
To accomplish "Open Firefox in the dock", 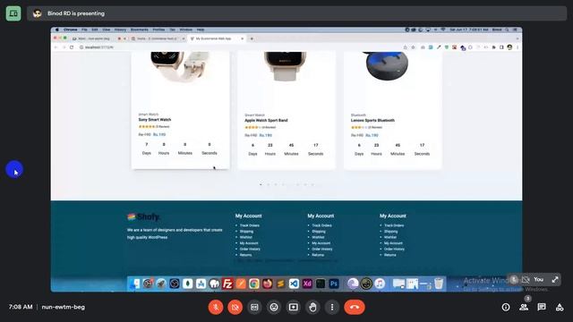I will (267, 284).
